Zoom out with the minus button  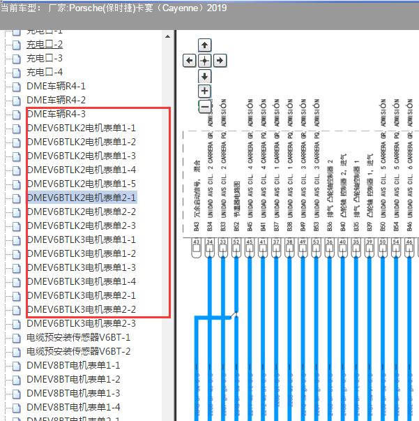point(204,107)
